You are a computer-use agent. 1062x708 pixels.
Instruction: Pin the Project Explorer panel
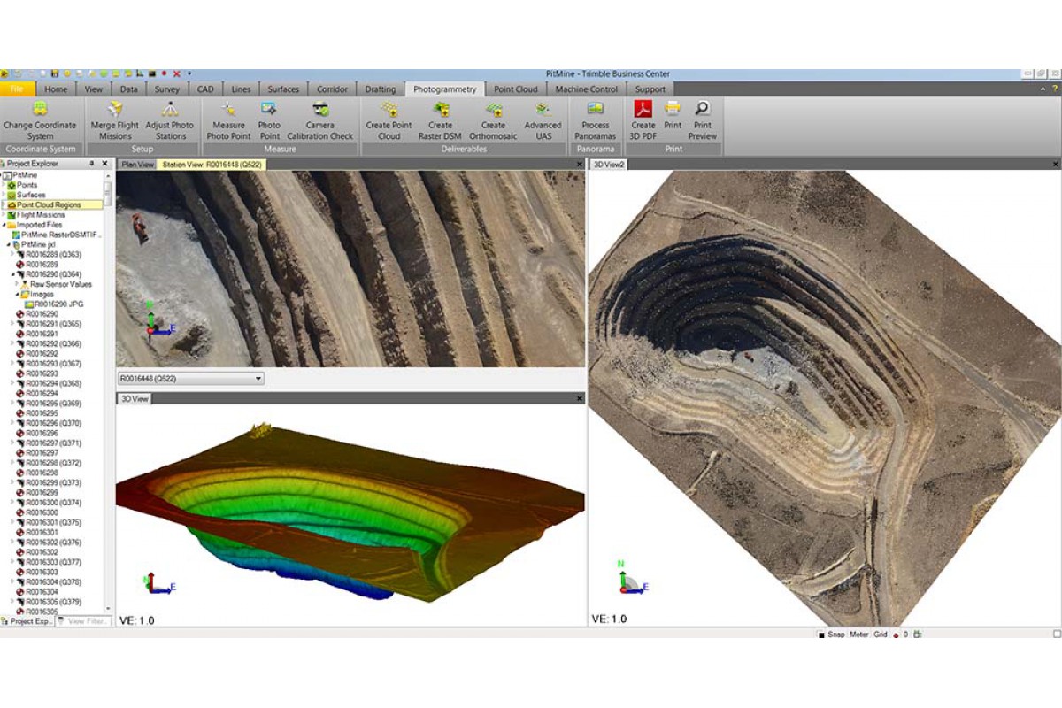click(x=92, y=164)
